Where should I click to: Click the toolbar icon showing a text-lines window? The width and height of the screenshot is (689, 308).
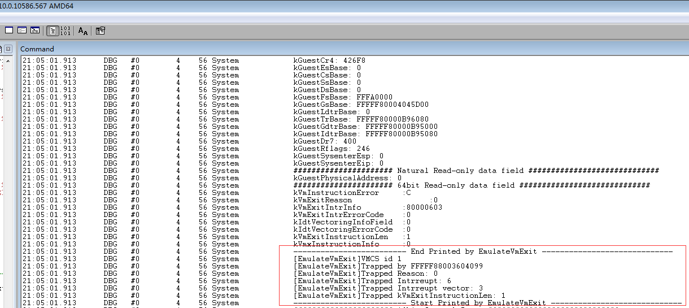tap(22, 31)
